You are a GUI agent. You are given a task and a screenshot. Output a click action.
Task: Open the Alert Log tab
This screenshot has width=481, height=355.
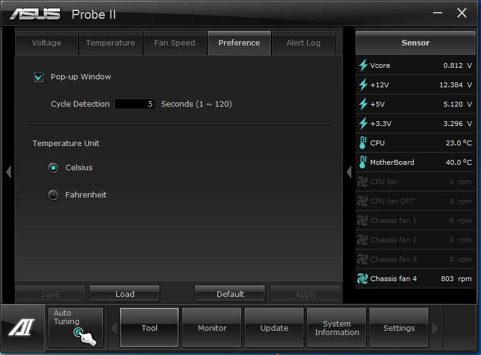(x=304, y=43)
